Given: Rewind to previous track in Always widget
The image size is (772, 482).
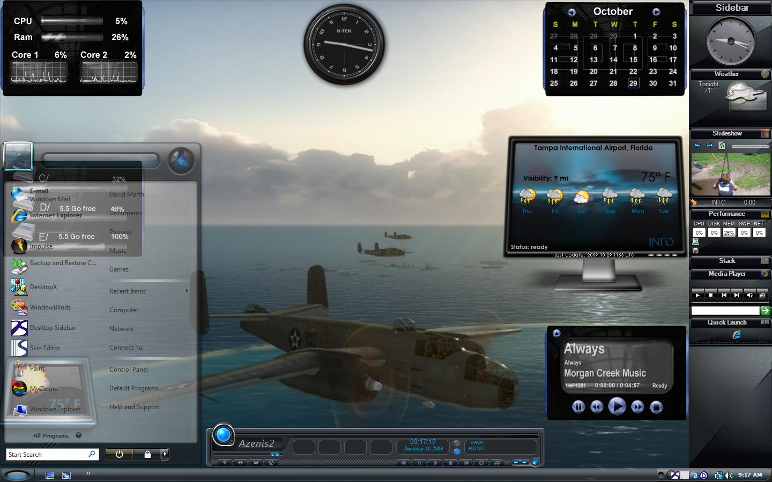Looking at the screenshot, I should tap(597, 407).
